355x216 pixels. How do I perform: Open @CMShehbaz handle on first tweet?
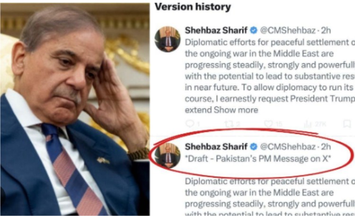coord(288,30)
